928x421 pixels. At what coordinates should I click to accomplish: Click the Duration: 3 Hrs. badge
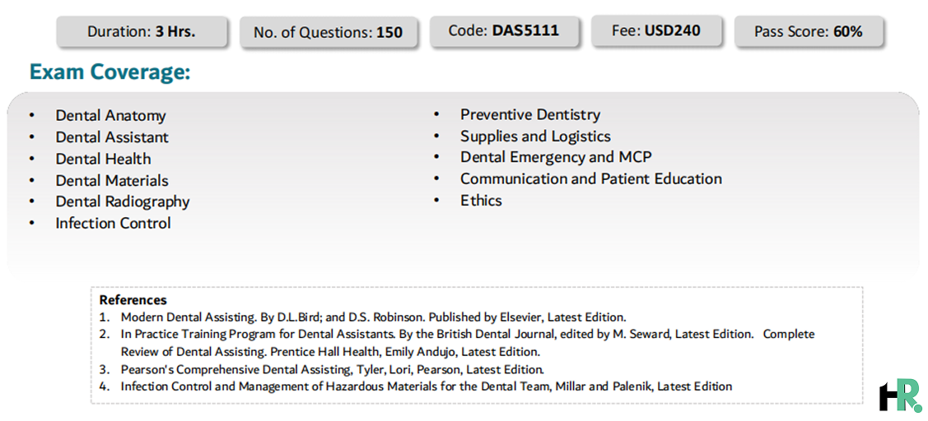[x=142, y=32]
